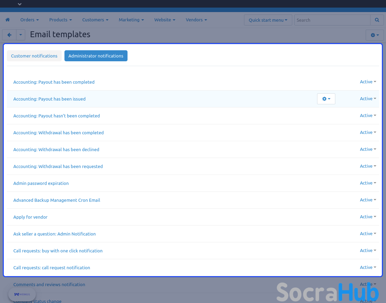386x303 pixels.
Task: Open the caret dropdown beside the back arrow
Action: click(x=21, y=35)
